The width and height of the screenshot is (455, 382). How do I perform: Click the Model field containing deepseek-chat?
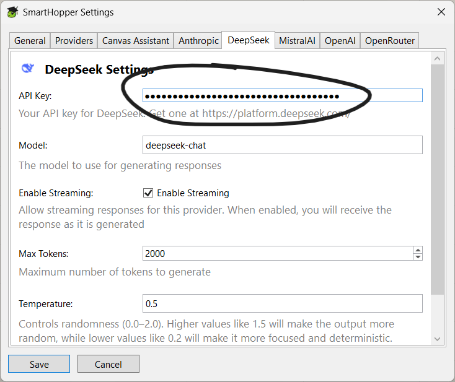point(282,145)
